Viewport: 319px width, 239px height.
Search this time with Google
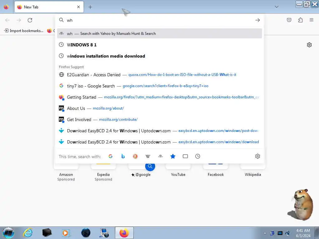point(111,156)
